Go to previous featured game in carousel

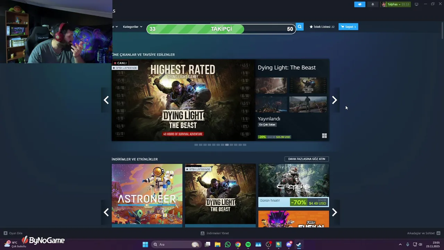tap(106, 100)
